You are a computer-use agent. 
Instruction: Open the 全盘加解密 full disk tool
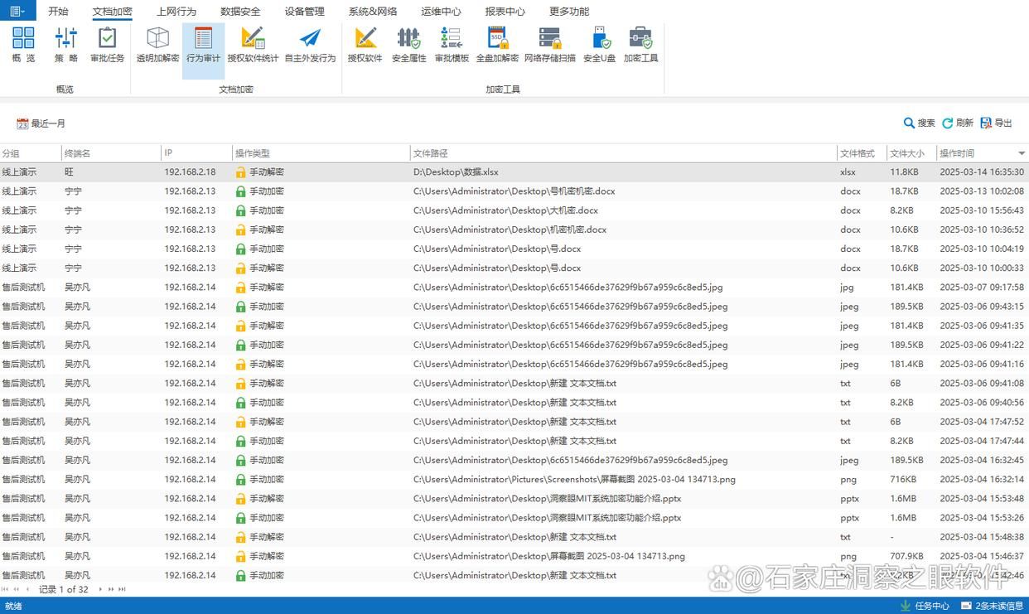497,45
